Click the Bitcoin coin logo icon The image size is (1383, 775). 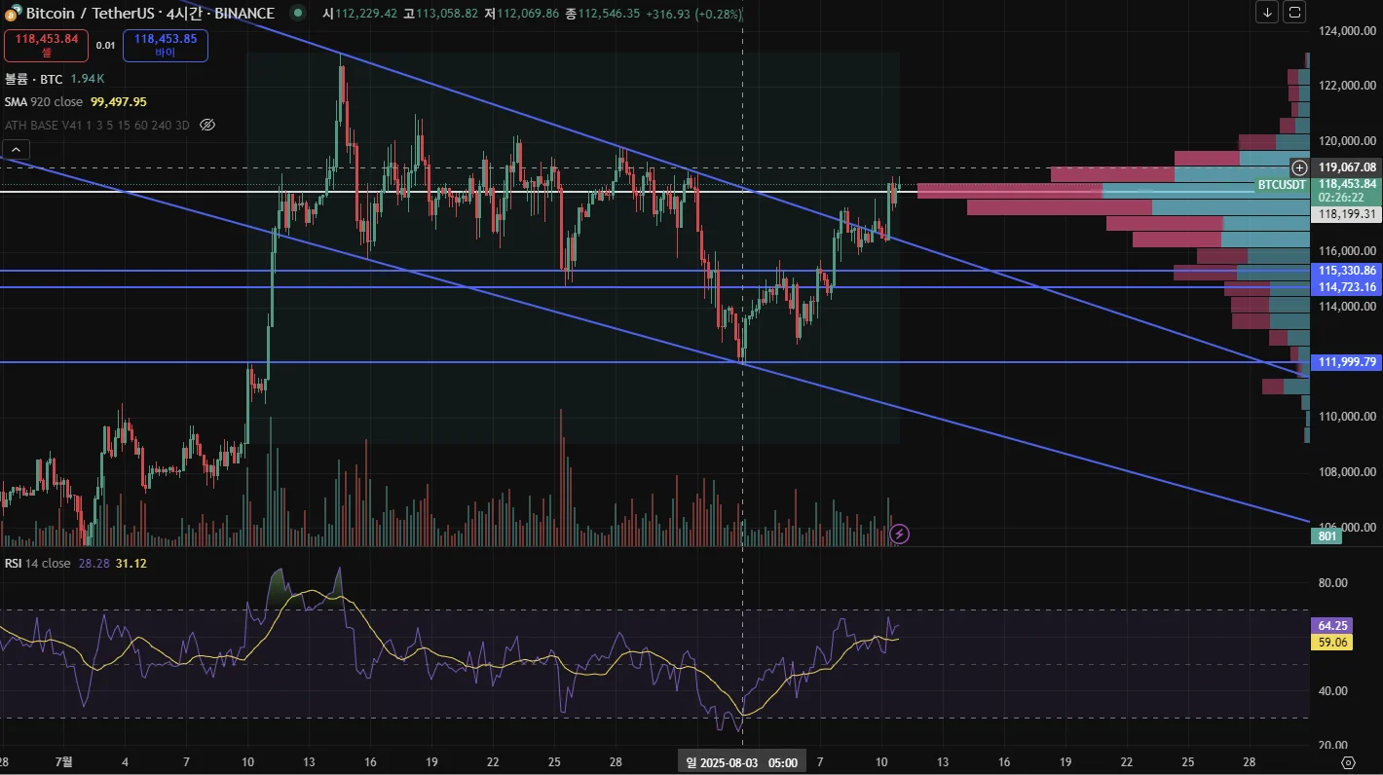click(x=13, y=14)
